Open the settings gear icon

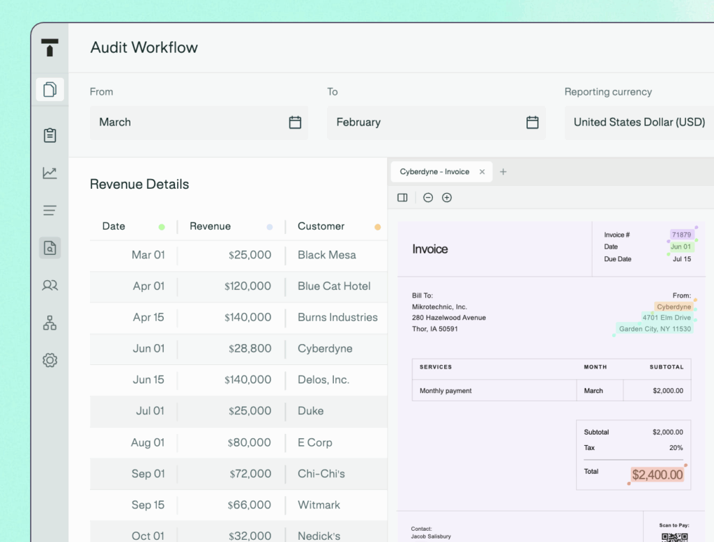[x=50, y=361]
